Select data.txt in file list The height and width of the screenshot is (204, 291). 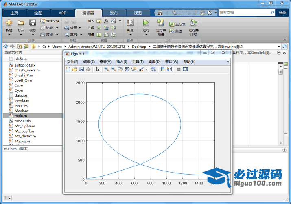click(21, 95)
